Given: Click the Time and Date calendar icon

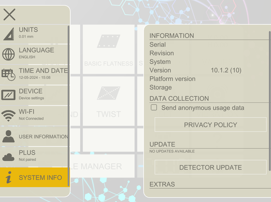Looking at the screenshot, I should click(8, 74).
